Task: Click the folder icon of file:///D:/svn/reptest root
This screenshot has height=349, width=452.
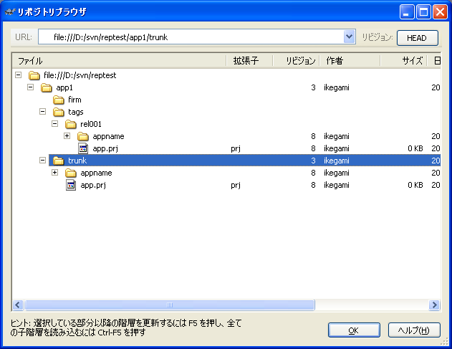Action: (x=34, y=75)
